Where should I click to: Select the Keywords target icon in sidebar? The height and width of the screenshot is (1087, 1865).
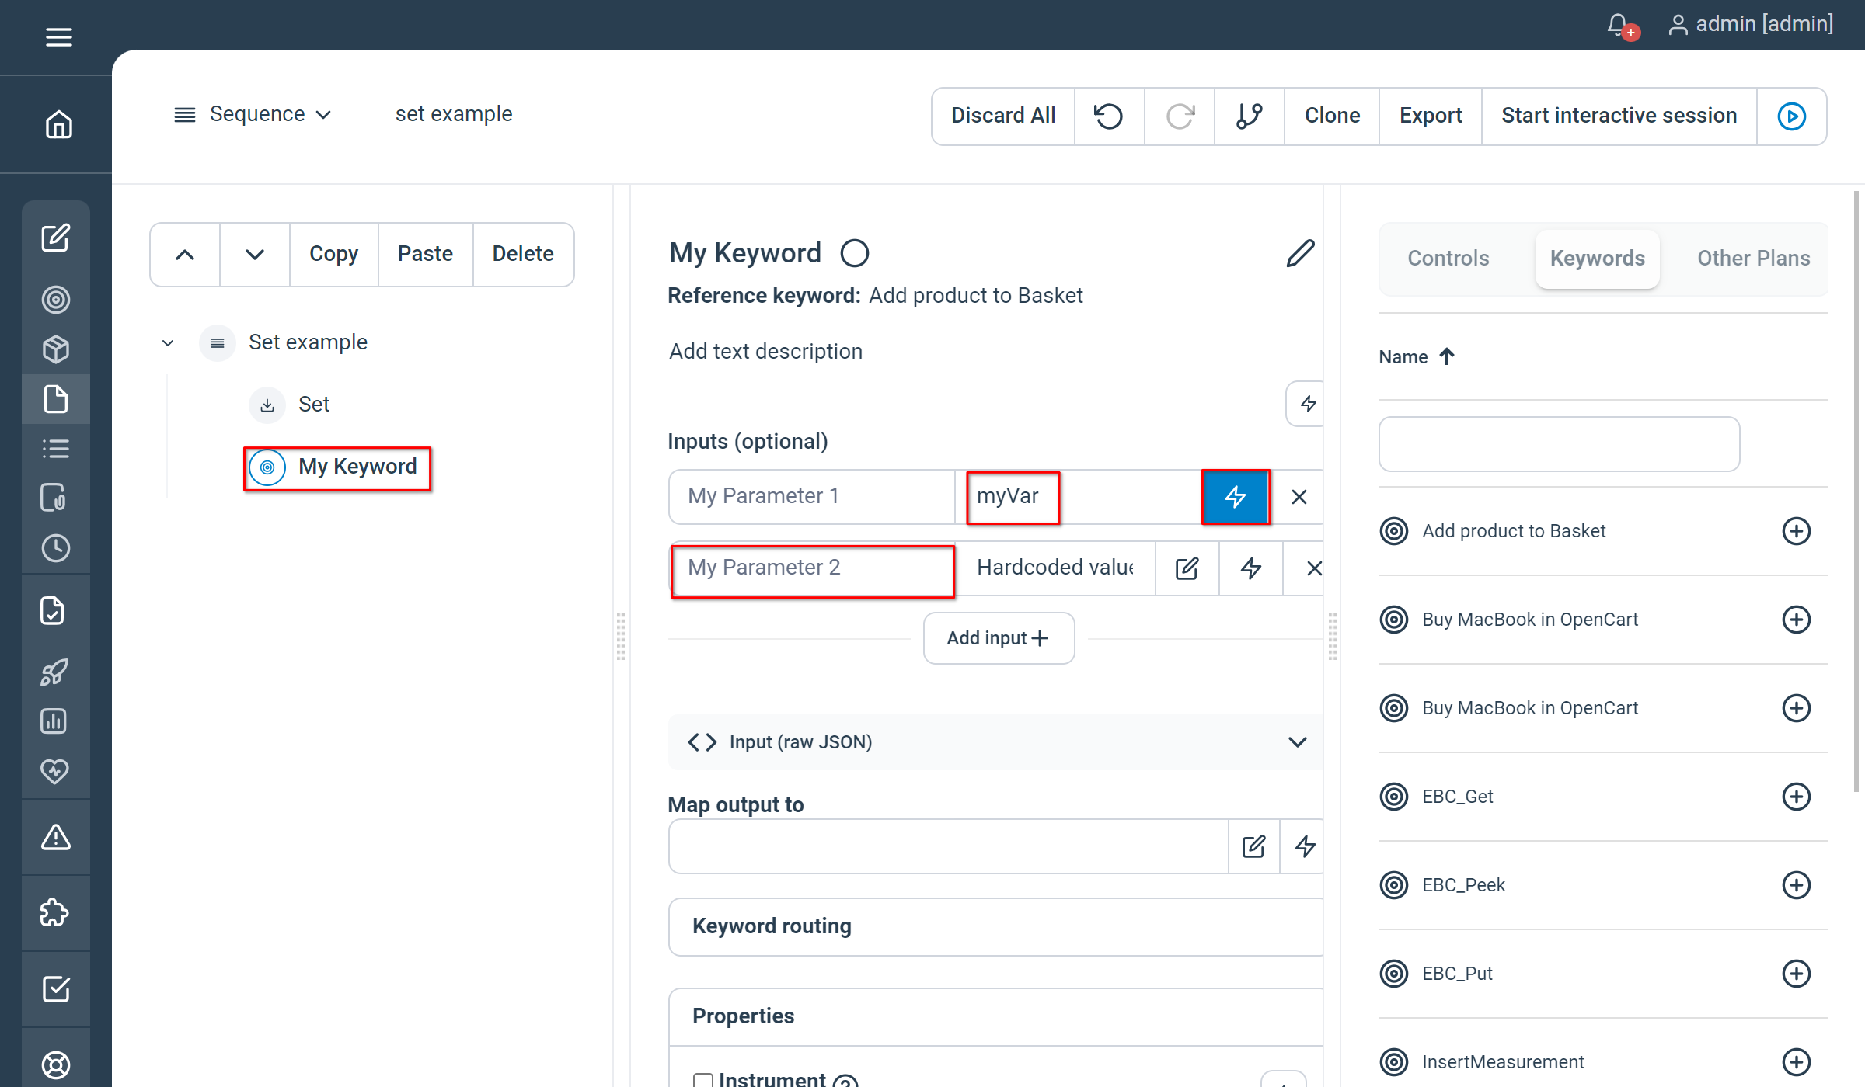[56, 300]
